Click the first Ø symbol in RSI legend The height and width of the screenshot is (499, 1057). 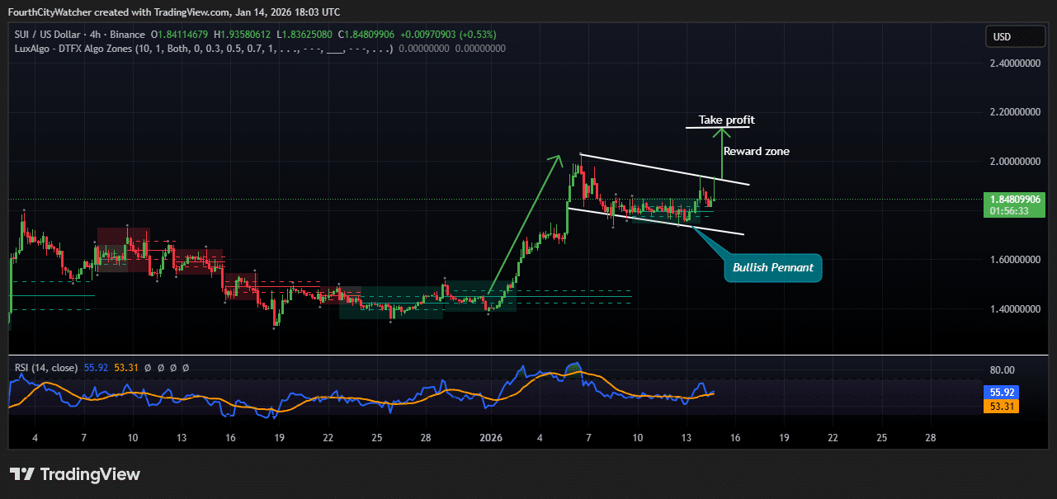[148, 367]
